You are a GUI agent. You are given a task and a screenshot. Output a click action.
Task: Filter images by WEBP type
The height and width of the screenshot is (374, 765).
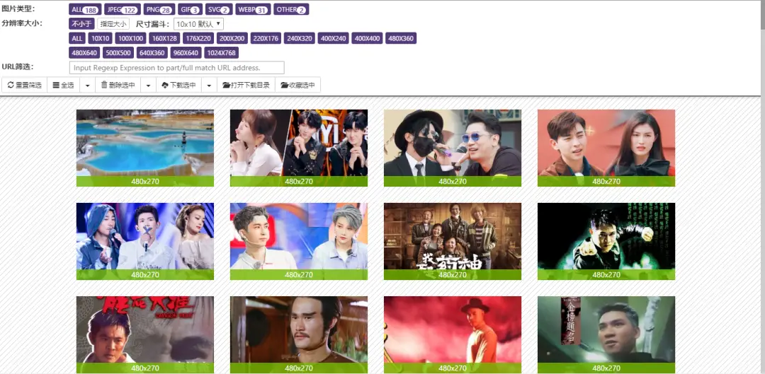tap(253, 9)
